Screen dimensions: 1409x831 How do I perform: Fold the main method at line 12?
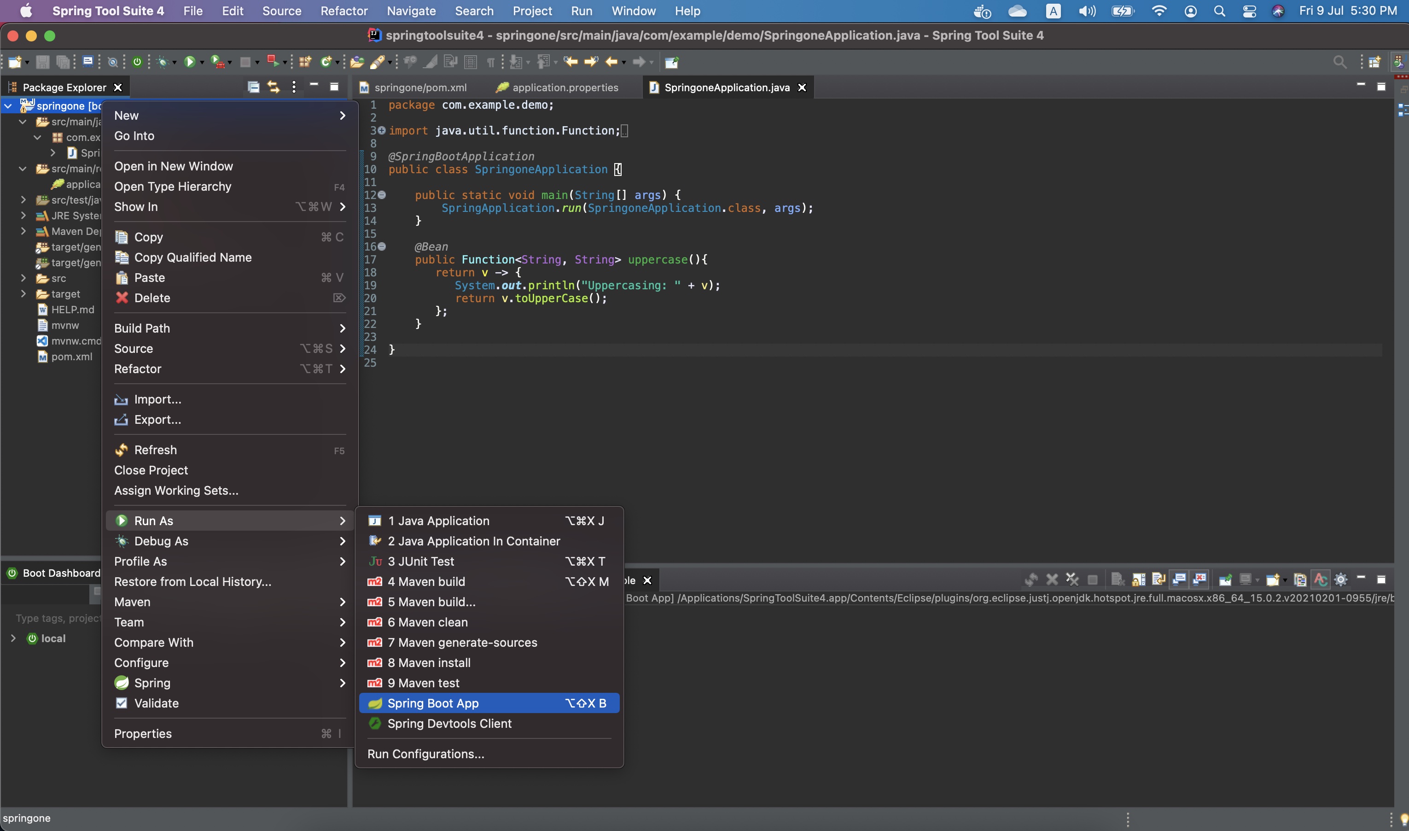click(382, 195)
